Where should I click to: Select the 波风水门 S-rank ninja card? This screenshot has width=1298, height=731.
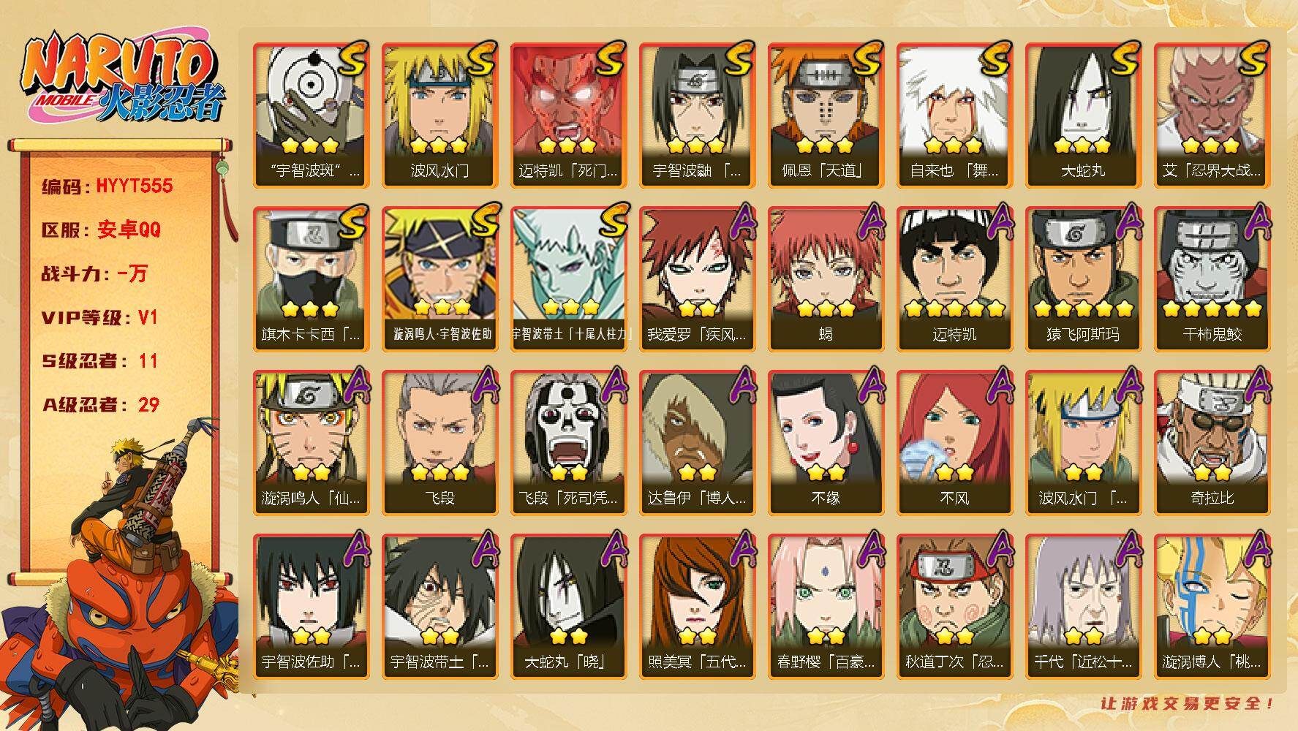439,115
